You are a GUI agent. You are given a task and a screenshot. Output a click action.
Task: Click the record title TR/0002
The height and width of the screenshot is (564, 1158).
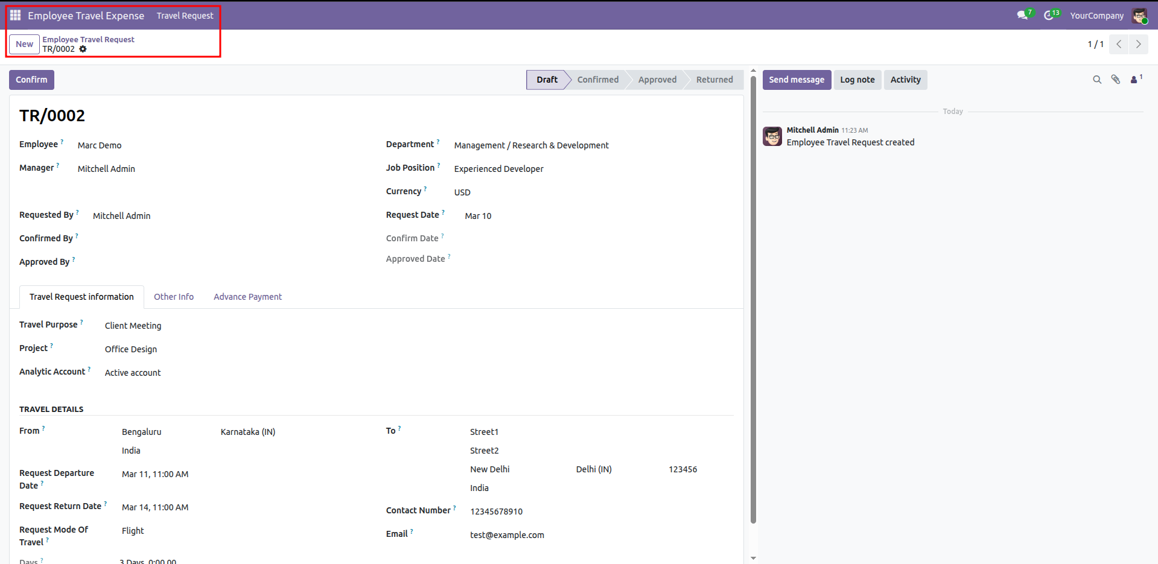[52, 116]
